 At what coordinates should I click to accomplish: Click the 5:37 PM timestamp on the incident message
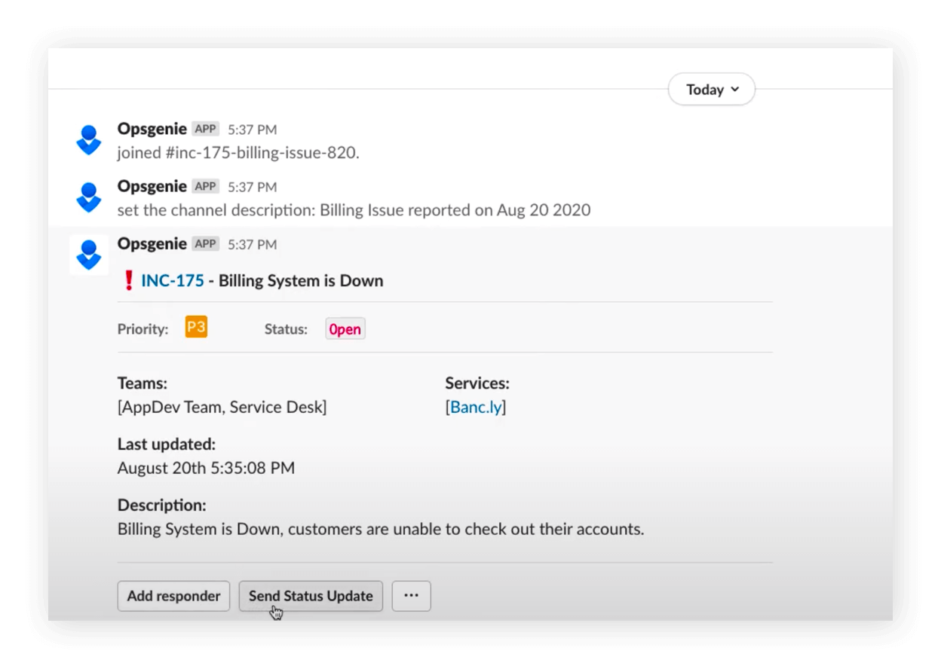pos(253,243)
